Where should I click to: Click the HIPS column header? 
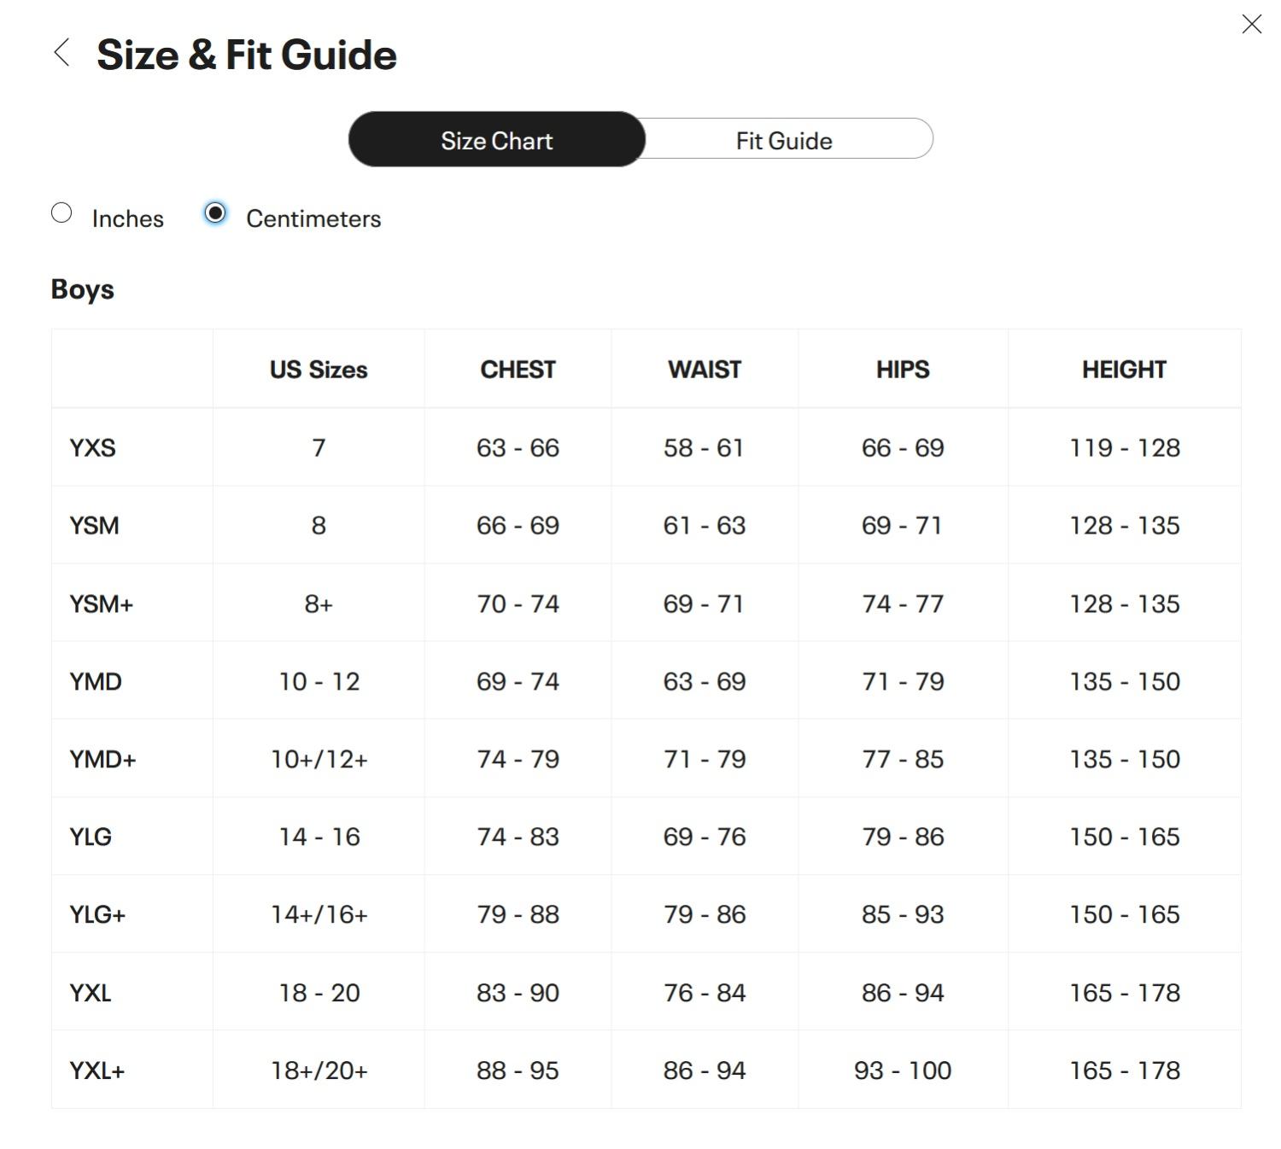pos(903,370)
